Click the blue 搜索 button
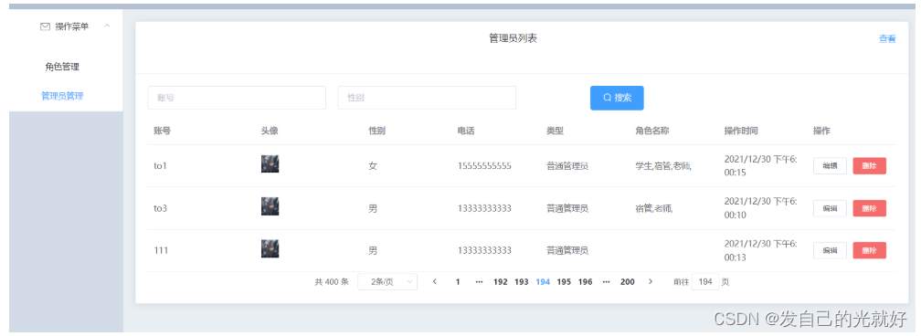Screen dimensions: 921x336 [617, 98]
